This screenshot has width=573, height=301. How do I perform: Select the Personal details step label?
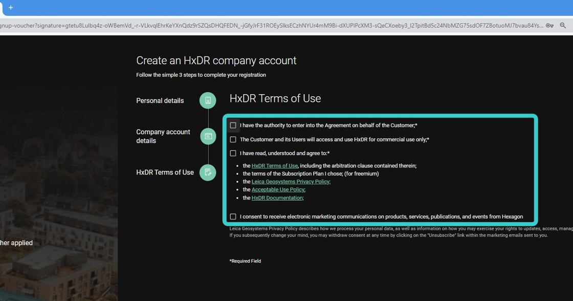click(160, 100)
